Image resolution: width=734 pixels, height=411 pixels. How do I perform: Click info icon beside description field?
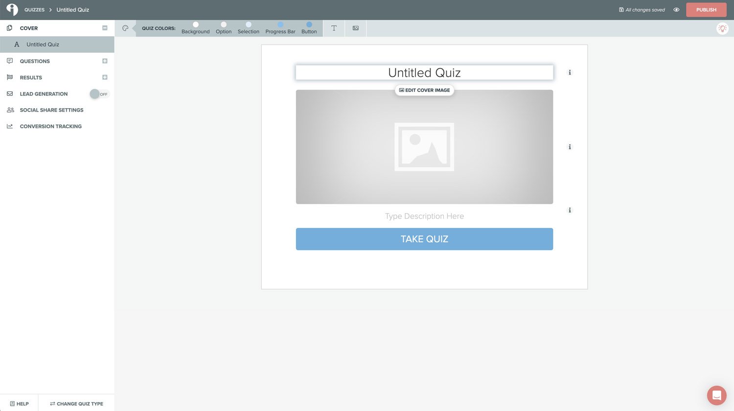[x=570, y=210]
